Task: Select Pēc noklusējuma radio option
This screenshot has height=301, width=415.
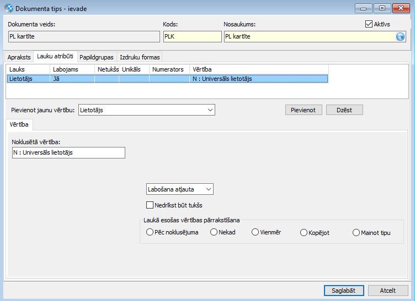Action: point(150,232)
